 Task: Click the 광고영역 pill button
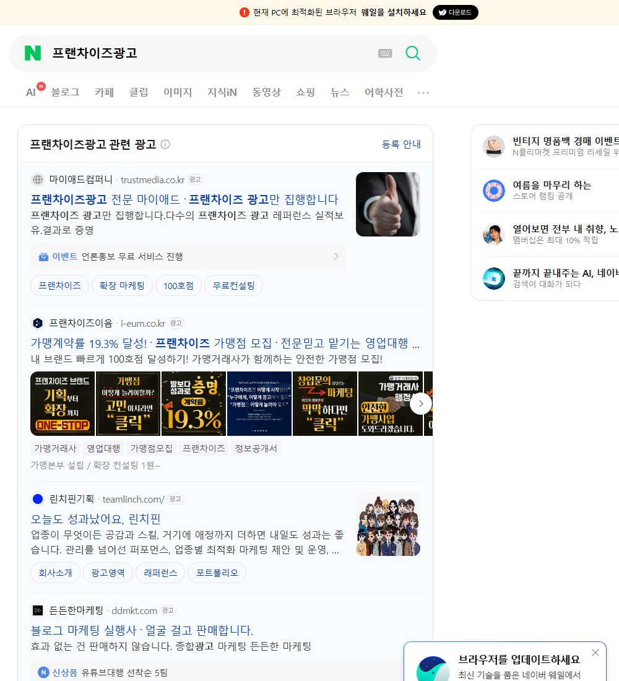click(108, 573)
